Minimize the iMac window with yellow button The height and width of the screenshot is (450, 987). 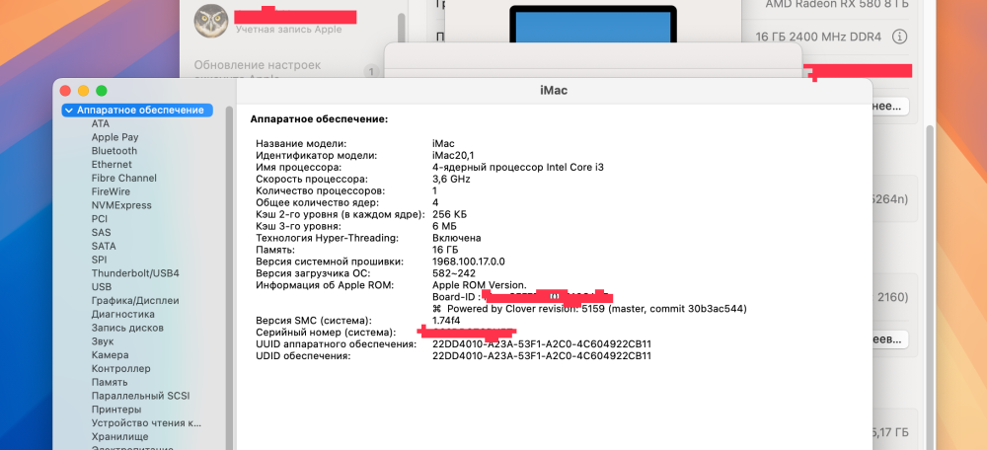pos(83,91)
